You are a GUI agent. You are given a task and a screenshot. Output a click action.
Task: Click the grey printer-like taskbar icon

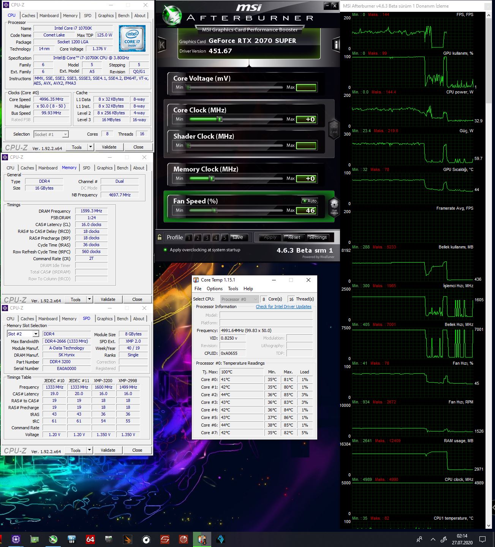tap(109, 539)
